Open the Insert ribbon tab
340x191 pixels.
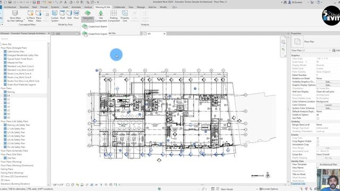[x=65, y=7]
